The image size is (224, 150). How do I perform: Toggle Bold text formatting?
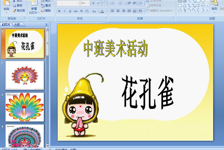coord(59,11)
